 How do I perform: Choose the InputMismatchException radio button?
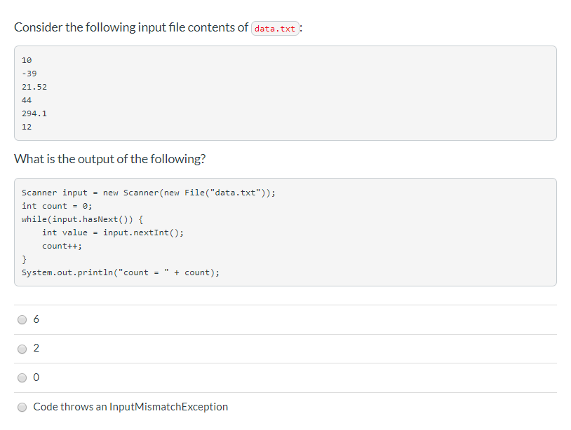(22, 407)
